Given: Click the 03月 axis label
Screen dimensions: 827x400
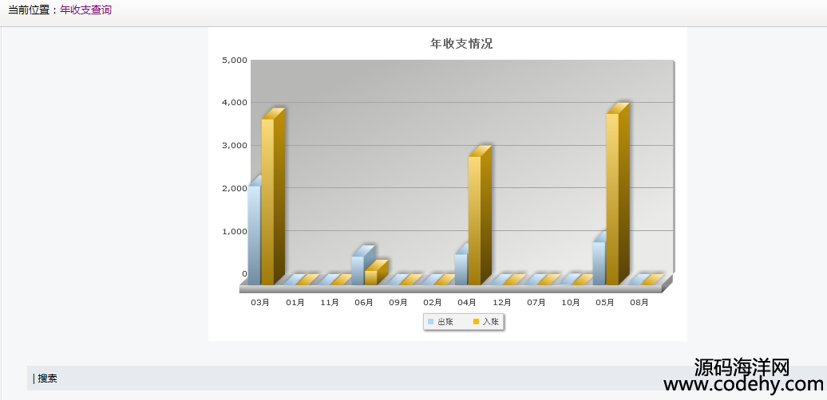Looking at the screenshot, I should point(260,303).
